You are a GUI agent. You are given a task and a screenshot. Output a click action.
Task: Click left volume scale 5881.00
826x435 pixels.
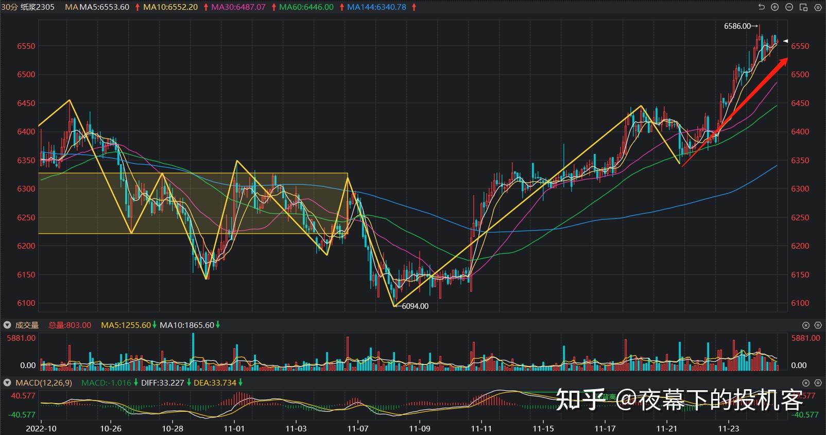pyautogui.click(x=21, y=338)
